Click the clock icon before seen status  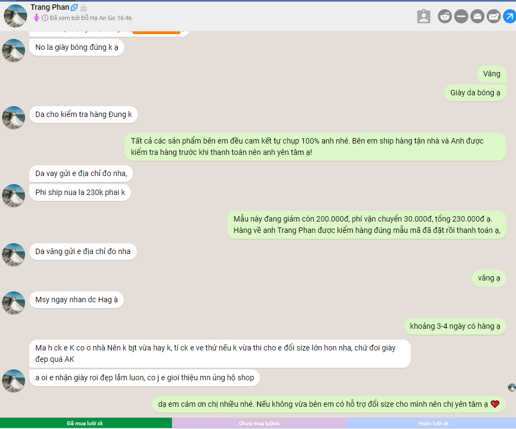(x=45, y=18)
